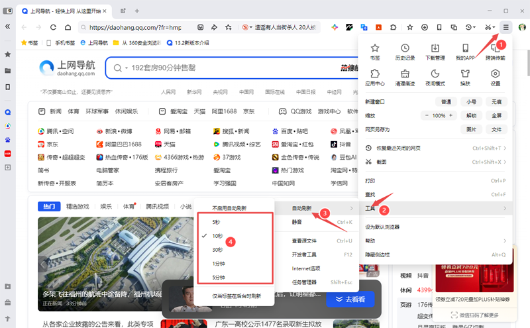Bookmark this page with address bar star
The image size is (530, 328).
pyautogui.click(x=229, y=27)
